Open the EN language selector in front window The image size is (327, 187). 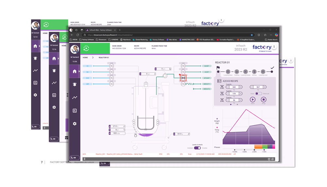click(75, 158)
